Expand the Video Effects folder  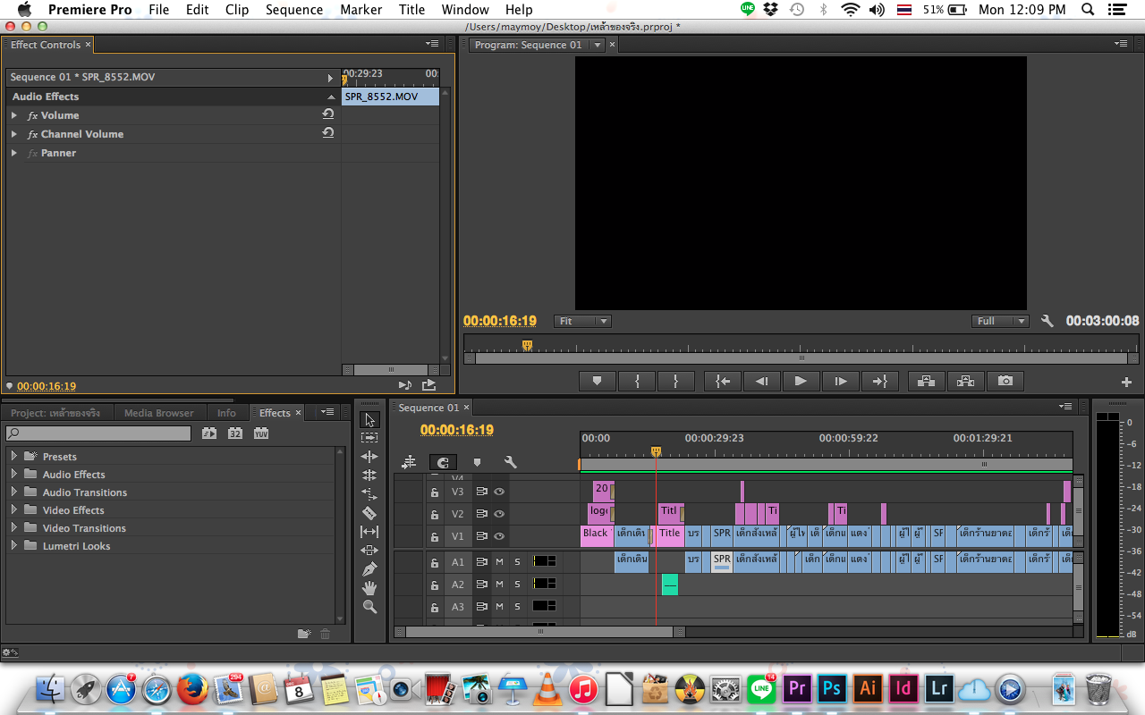[x=14, y=510]
